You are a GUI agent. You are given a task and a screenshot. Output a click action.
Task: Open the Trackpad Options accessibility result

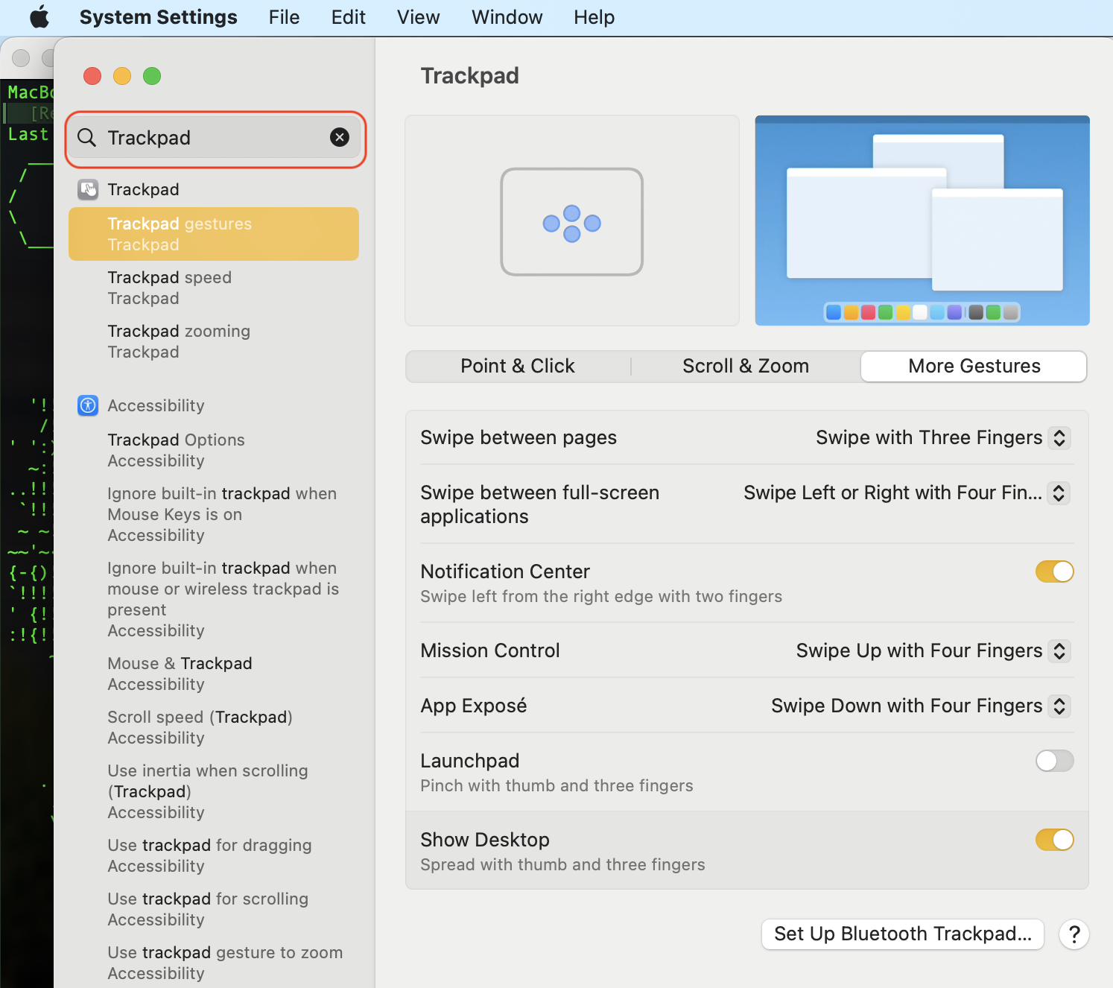[x=214, y=450]
